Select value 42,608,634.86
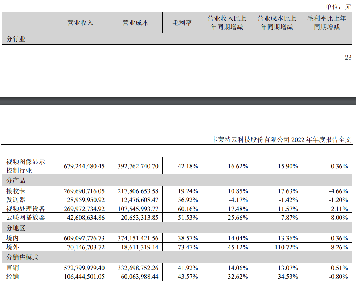This screenshot has width=356, height=282. tap(86, 218)
